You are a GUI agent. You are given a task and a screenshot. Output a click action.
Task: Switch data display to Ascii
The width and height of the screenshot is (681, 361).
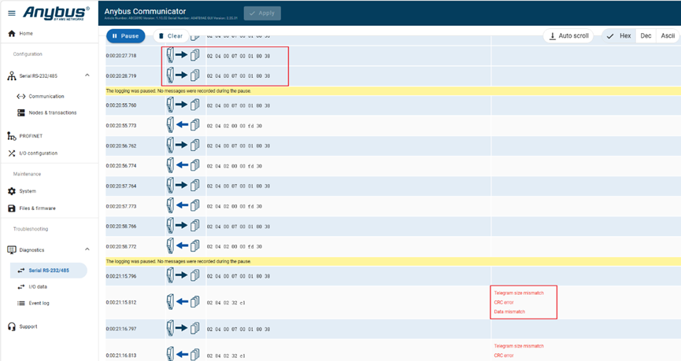[x=668, y=36]
